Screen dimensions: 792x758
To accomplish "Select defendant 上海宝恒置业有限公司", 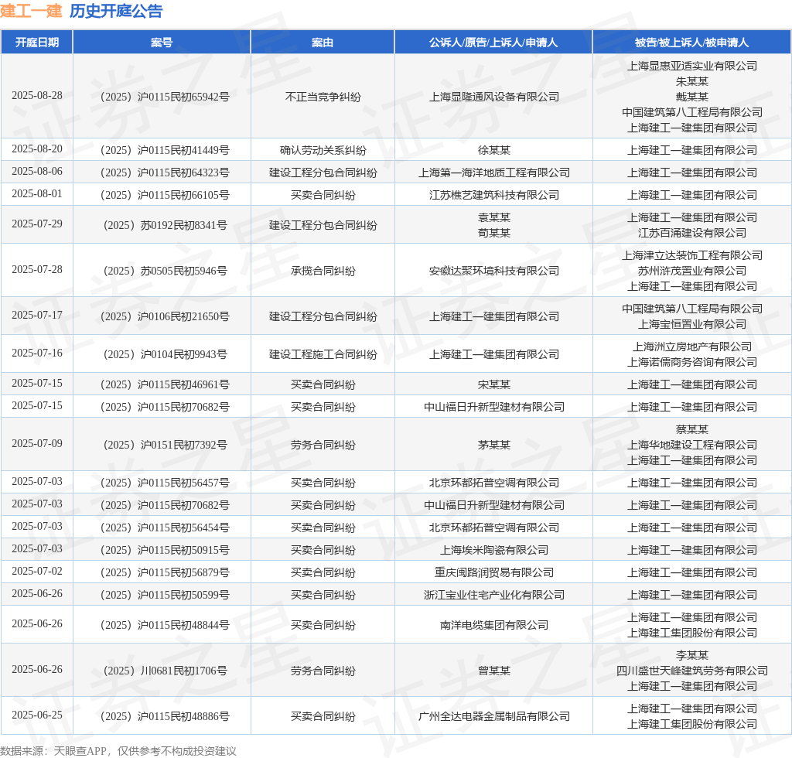I will coord(692,324).
